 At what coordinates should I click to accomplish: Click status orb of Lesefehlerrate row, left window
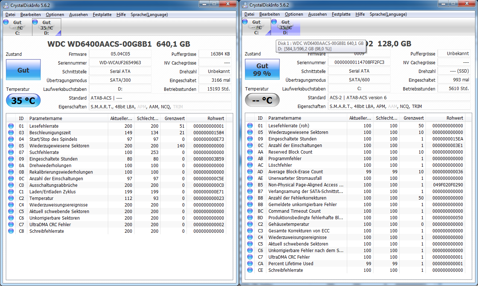point(11,126)
